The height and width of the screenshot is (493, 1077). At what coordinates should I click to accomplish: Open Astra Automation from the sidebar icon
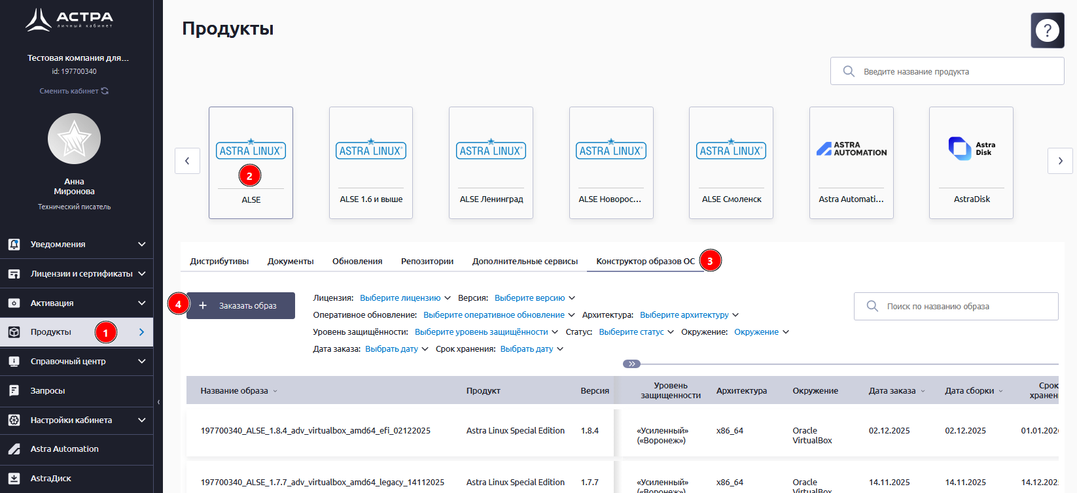(14, 449)
